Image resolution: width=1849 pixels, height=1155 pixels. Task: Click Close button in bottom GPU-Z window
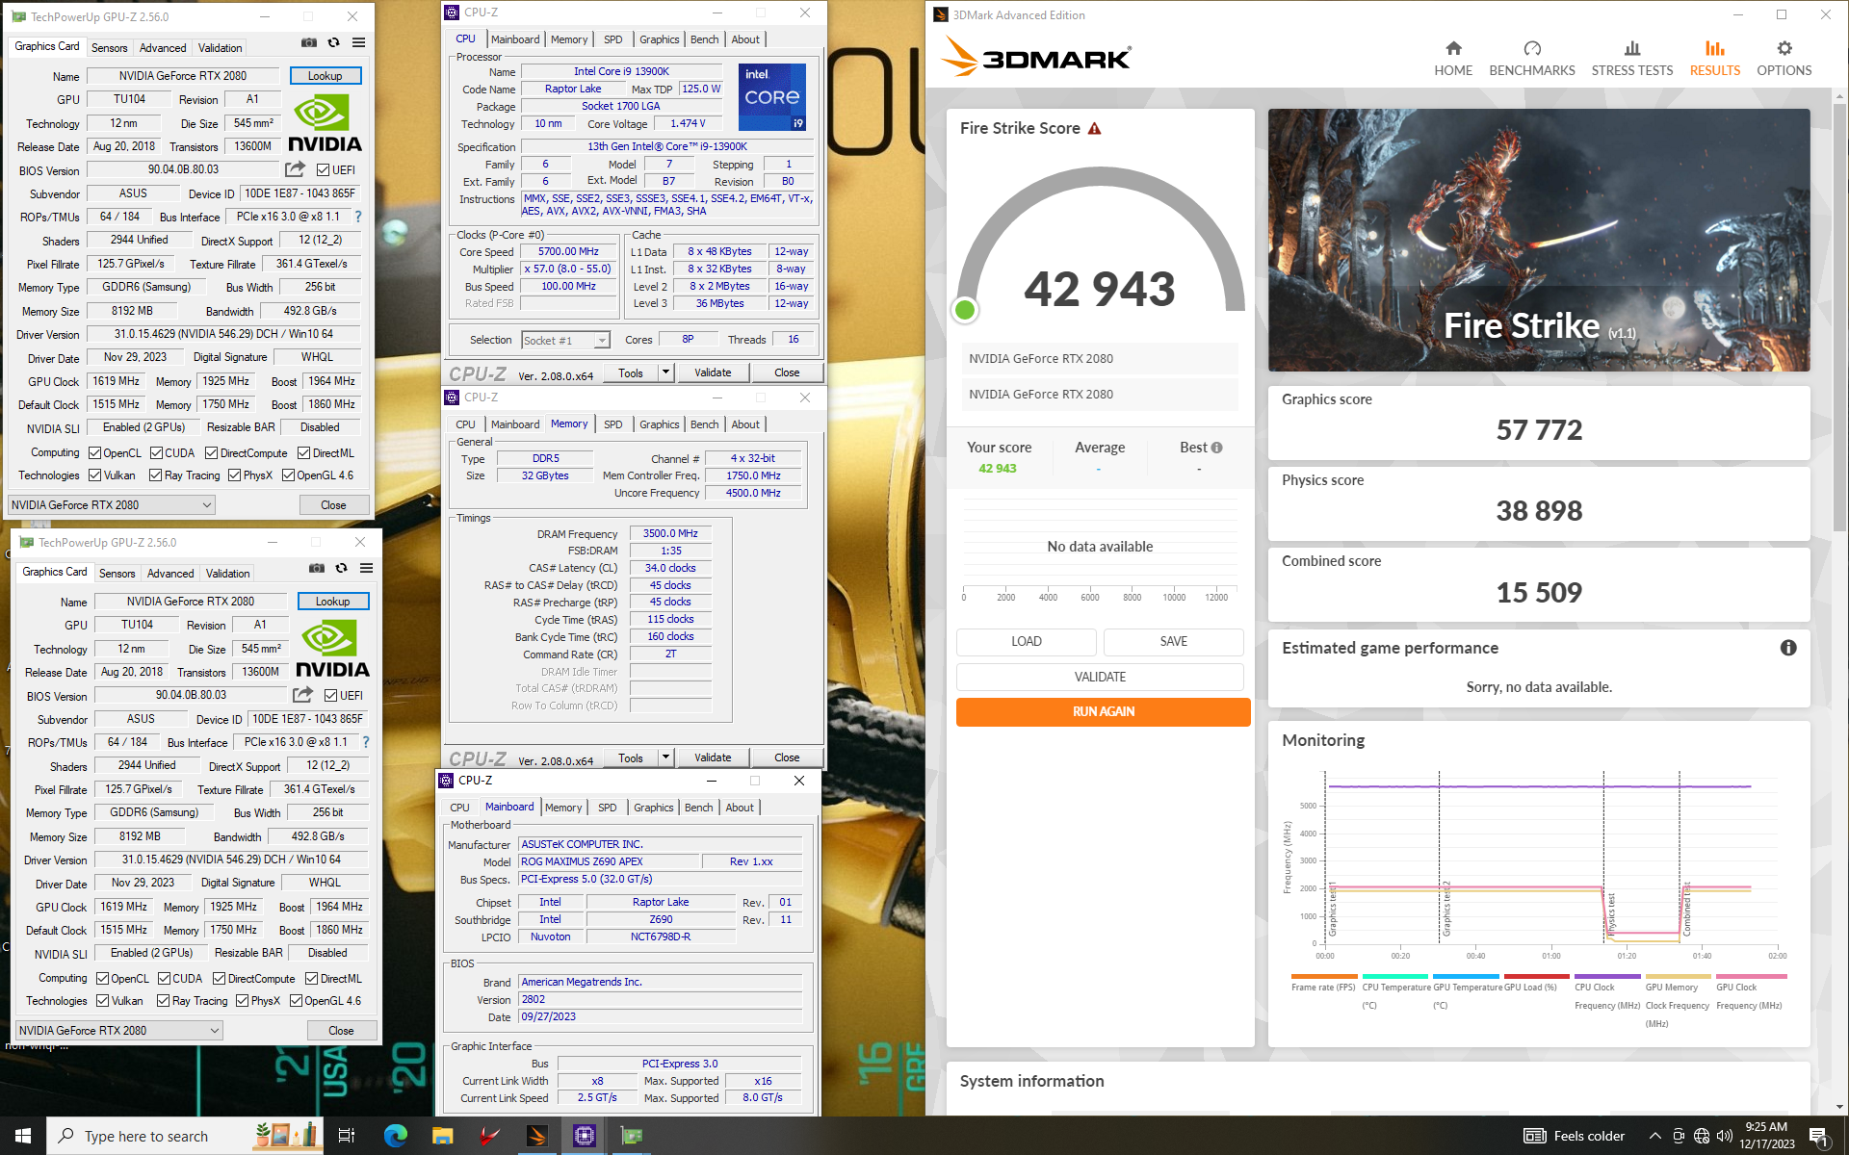pos(341,1030)
